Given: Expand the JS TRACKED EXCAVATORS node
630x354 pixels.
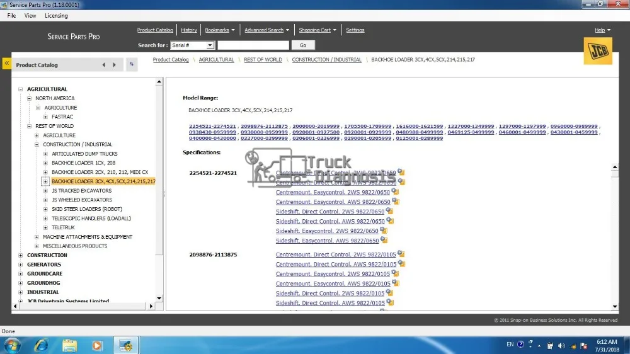Looking at the screenshot, I should tap(45, 190).
